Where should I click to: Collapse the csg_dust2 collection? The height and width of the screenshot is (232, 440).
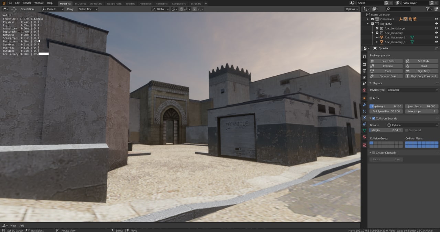[x=368, y=24]
